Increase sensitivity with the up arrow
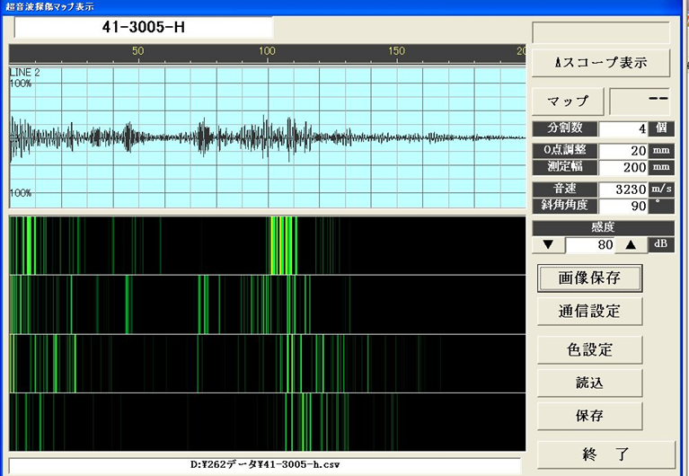Screen dimensions: 689x476 pyautogui.click(x=631, y=245)
